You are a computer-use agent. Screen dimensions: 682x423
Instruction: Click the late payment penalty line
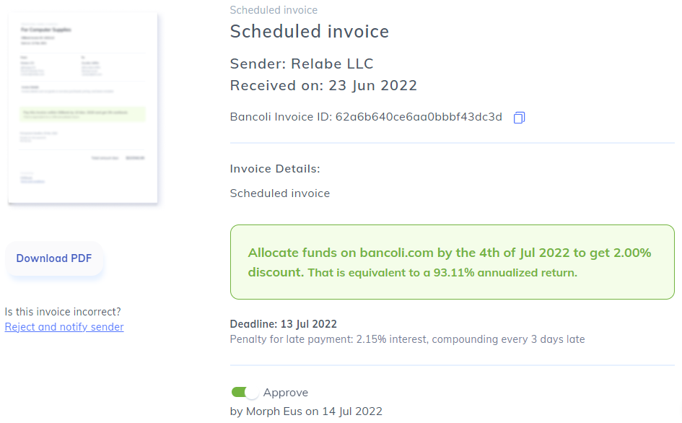(407, 339)
